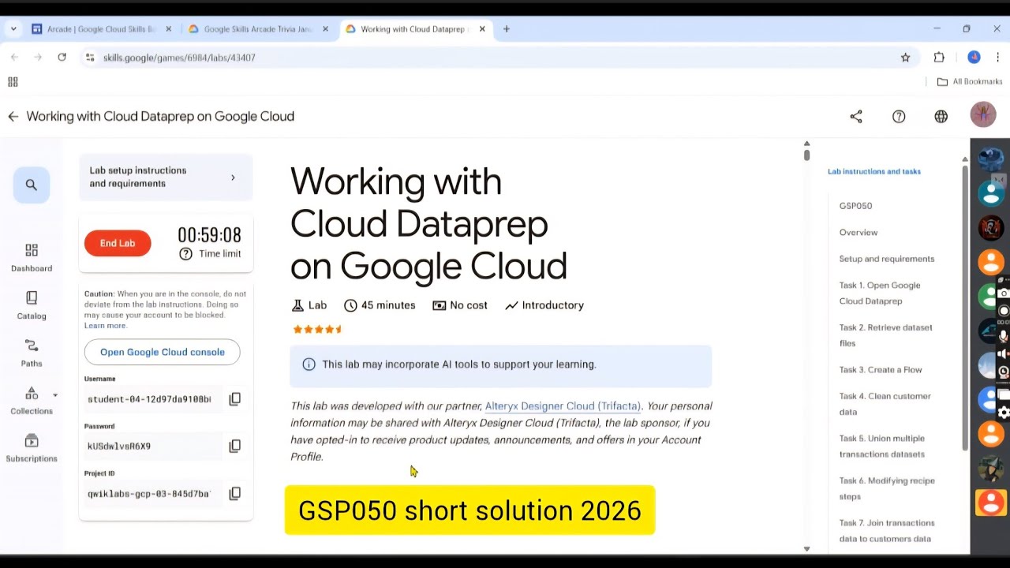The width and height of the screenshot is (1010, 568).
Task: Open the tab search dropdown arrow
Action: [x=13, y=29]
